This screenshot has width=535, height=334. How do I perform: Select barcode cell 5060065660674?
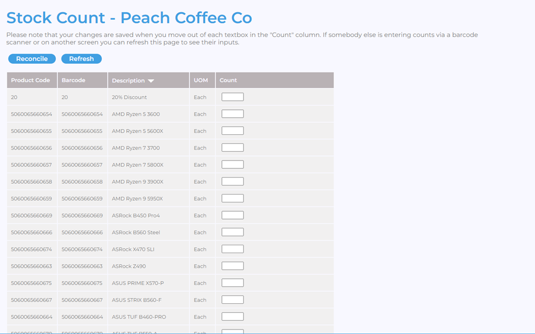coord(82,249)
